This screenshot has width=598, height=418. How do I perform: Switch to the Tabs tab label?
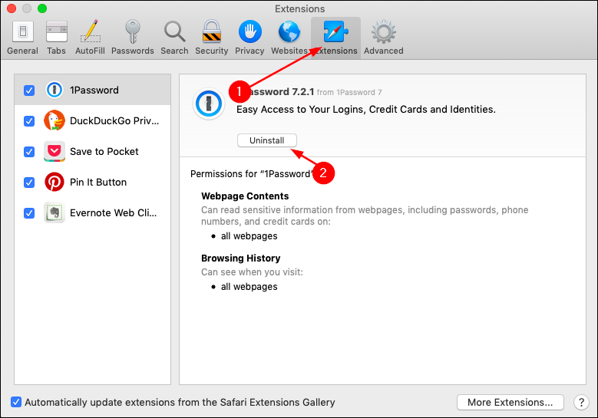[56, 51]
